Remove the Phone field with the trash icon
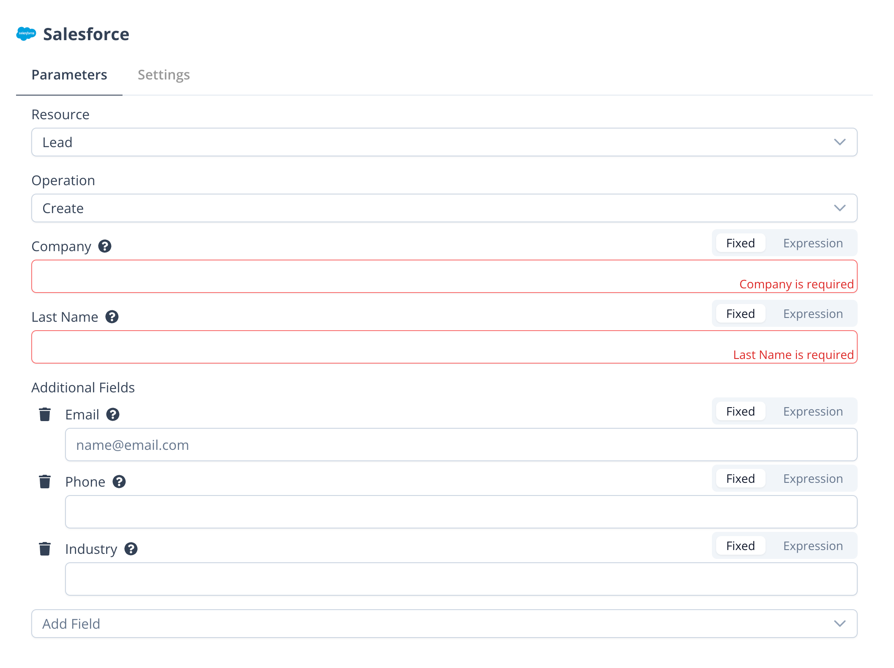 tap(45, 482)
